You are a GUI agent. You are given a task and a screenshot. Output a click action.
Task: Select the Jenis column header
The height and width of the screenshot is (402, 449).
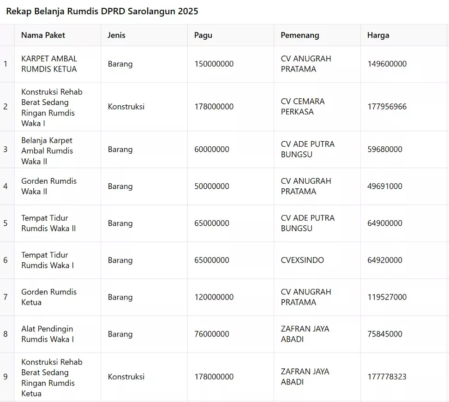pyautogui.click(x=116, y=35)
